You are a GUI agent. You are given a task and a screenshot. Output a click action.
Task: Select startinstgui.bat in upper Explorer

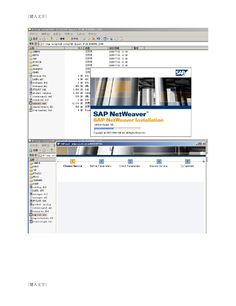(x=41, y=110)
